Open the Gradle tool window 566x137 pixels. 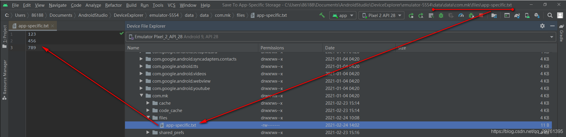(561, 33)
